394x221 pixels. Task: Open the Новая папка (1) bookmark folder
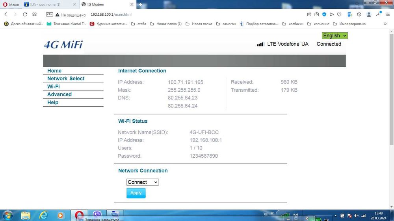166,24
